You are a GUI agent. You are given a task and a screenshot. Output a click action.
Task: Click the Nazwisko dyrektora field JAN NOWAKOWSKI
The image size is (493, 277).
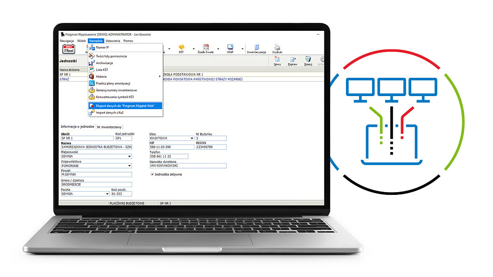pyautogui.click(x=188, y=166)
